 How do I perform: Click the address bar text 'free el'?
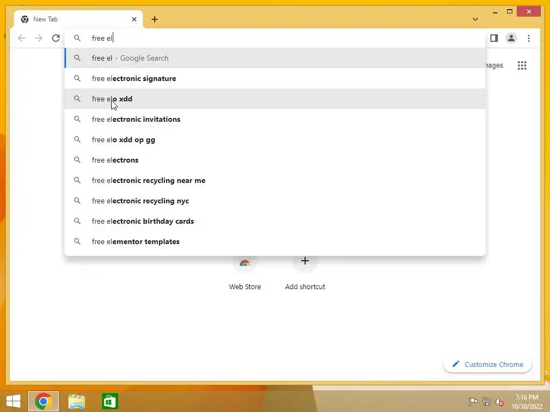pyautogui.click(x=102, y=38)
